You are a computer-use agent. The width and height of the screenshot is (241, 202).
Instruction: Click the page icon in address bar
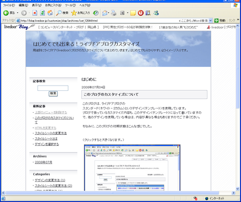coord(18,21)
